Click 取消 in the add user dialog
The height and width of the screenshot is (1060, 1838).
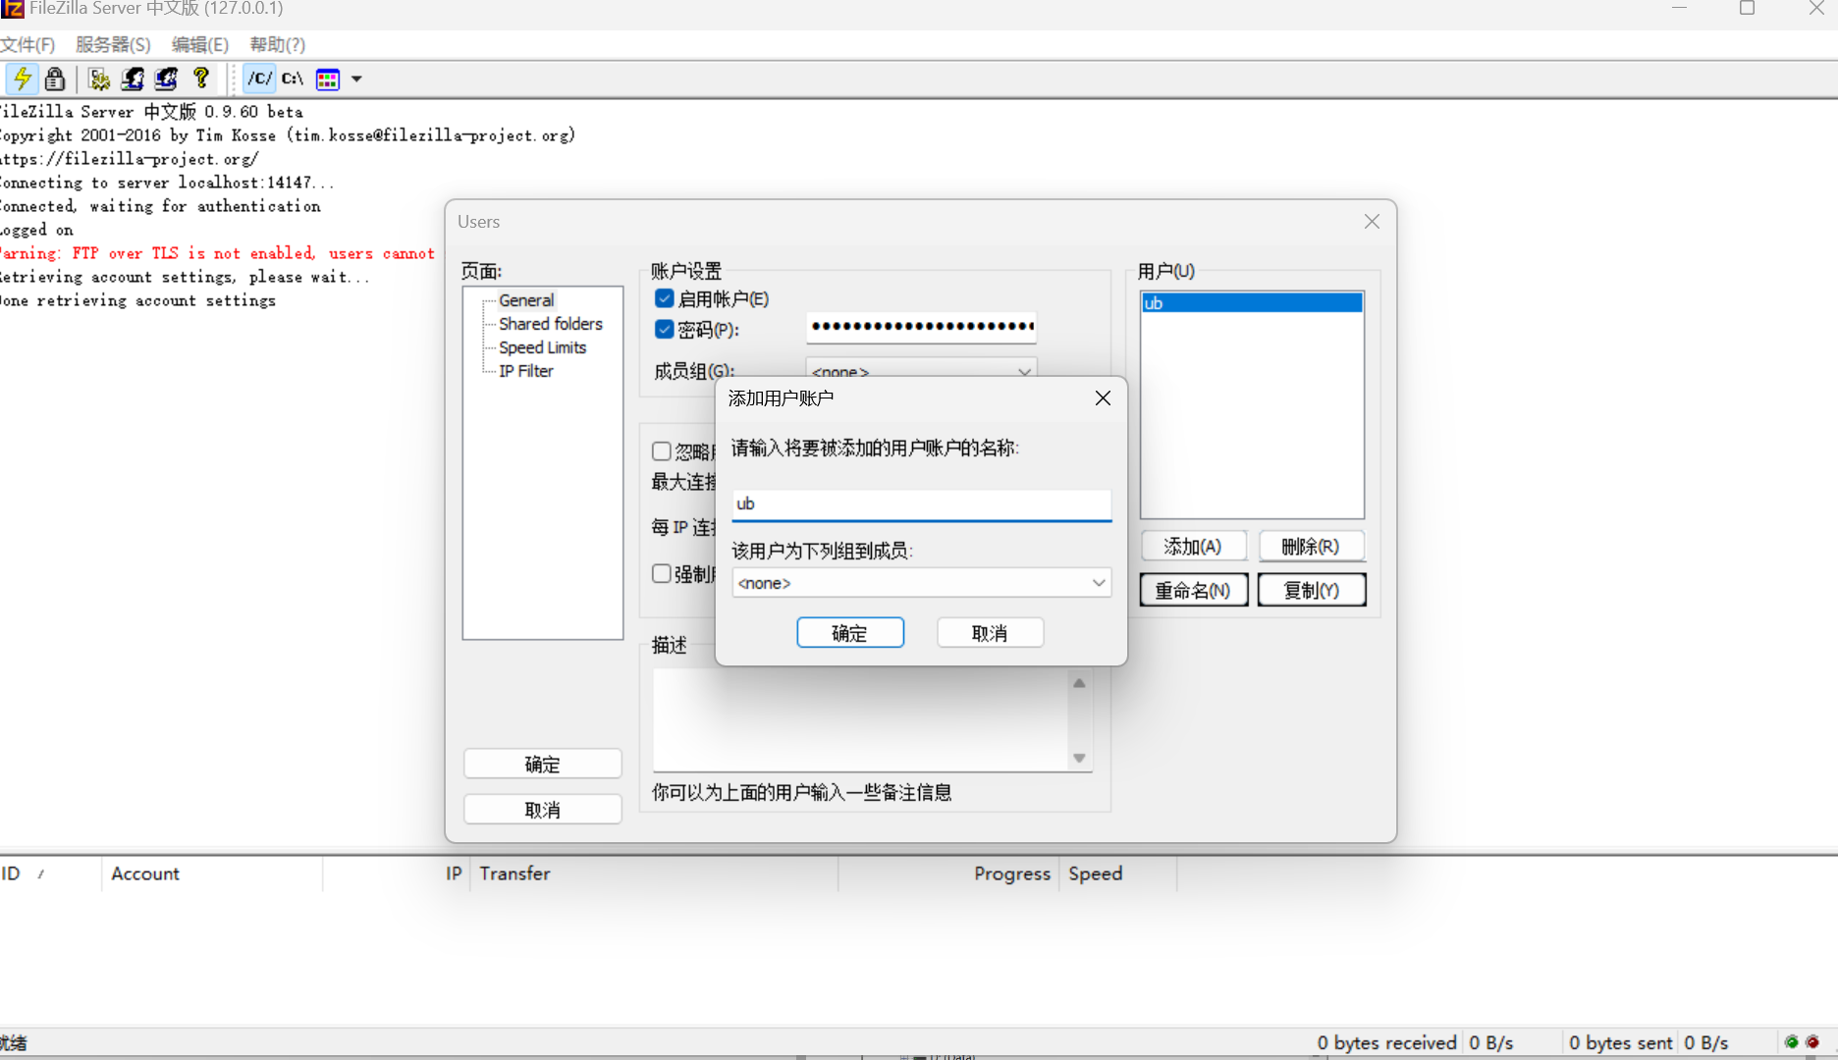click(990, 633)
